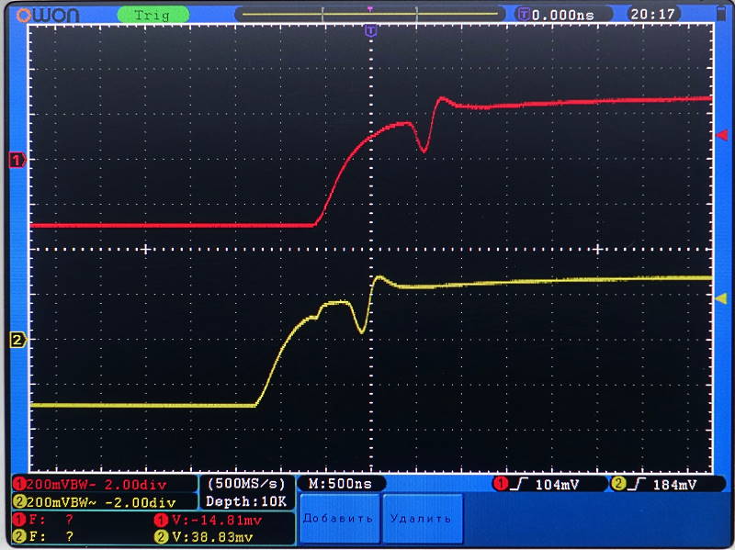The image size is (735, 550).
Task: Open the 500MS/s sample rate field
Action: click(x=247, y=483)
